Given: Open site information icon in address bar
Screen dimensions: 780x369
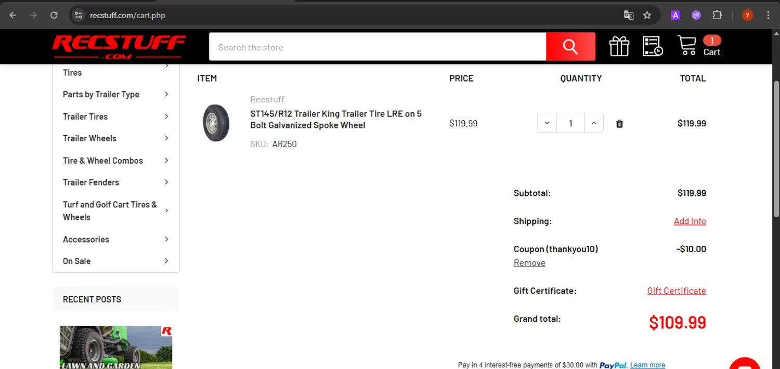Looking at the screenshot, I should click(79, 15).
